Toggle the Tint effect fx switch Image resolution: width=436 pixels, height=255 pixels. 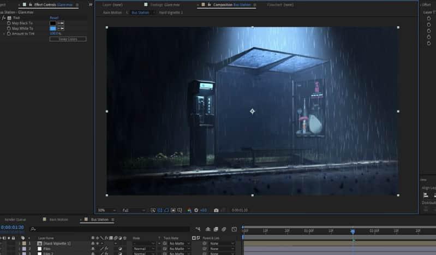[4, 18]
